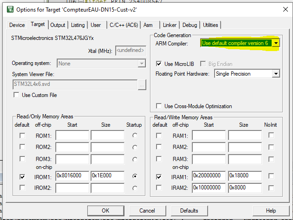The height and width of the screenshot is (220, 293).
Task: Browse for System Viewer File with ... button
Action: 142,84
